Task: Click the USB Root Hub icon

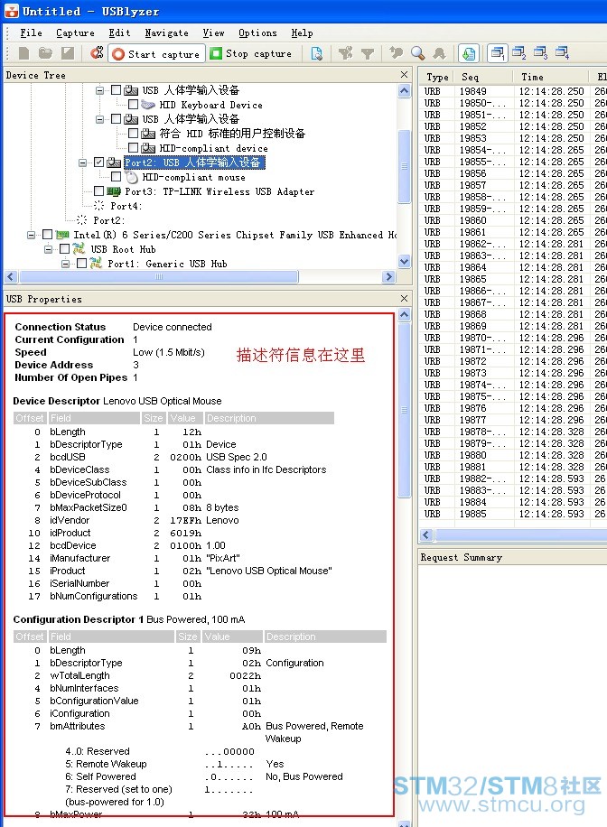Action: (79, 248)
